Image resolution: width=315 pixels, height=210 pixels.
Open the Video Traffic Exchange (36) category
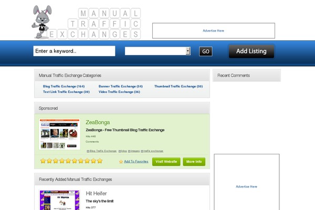click(x=119, y=92)
